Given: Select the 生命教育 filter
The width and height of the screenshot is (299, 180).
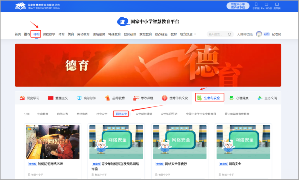Looking at the screenshot, I should click(43, 114).
